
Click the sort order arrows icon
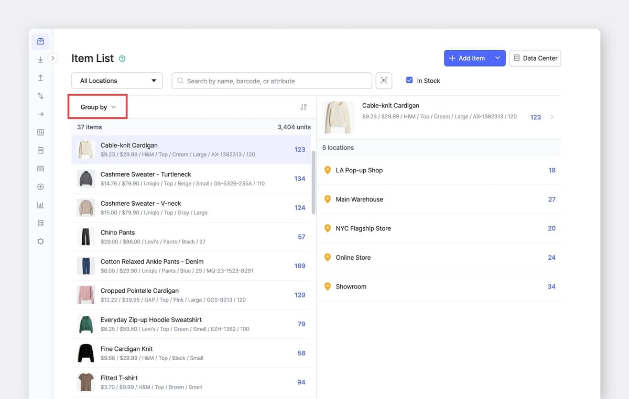tap(303, 107)
